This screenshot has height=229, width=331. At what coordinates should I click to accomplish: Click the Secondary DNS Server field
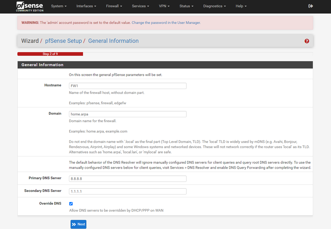click(x=128, y=192)
